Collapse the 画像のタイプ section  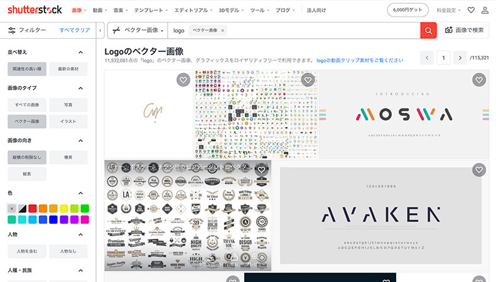pyautogui.click(x=80, y=88)
